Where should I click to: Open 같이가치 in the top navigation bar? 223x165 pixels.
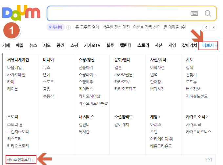(x=190, y=45)
